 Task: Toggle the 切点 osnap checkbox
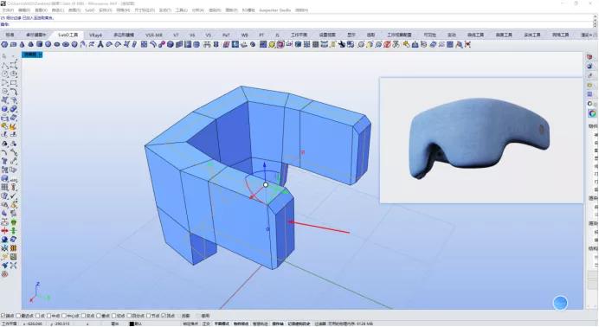(x=114, y=316)
